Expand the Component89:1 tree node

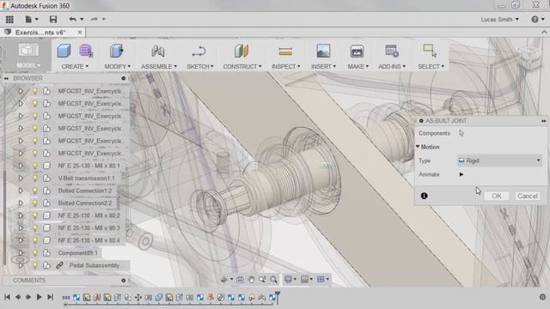pyautogui.click(x=21, y=252)
